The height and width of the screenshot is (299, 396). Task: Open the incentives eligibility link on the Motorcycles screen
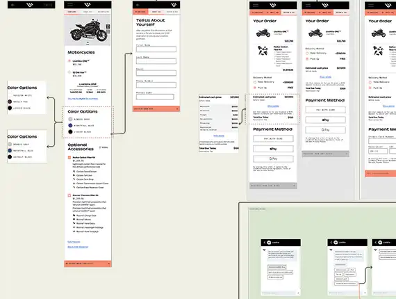(x=83, y=99)
